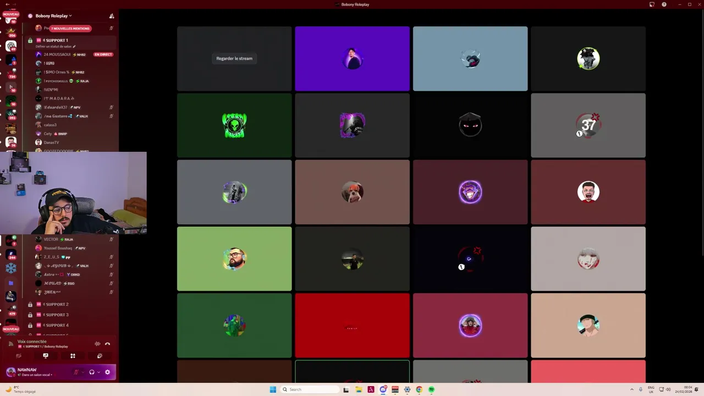Start screen sharing from the voice panel
The image size is (704, 396).
pos(46,356)
